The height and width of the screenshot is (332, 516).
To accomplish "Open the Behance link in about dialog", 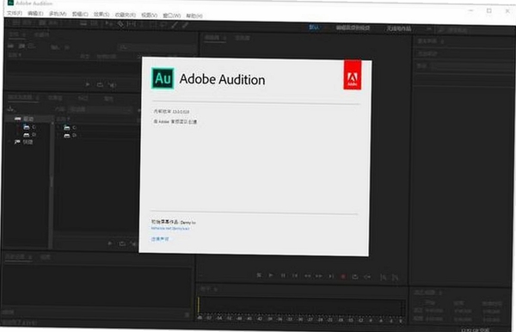I will [170, 228].
